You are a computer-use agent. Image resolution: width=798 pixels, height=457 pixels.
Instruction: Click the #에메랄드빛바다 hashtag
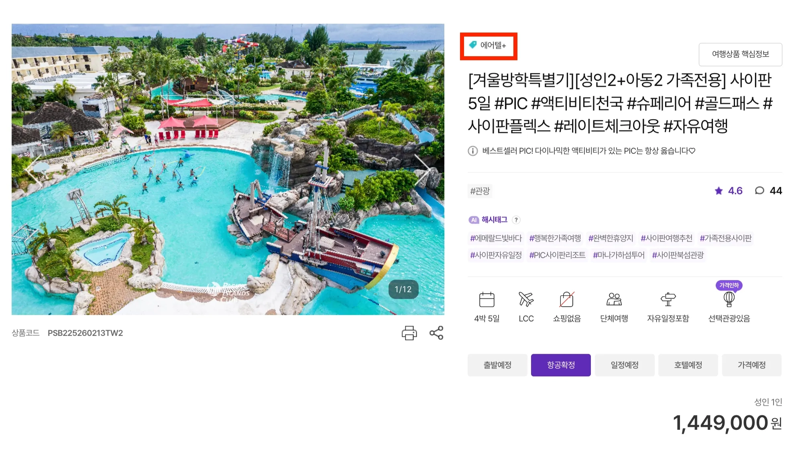pos(496,238)
